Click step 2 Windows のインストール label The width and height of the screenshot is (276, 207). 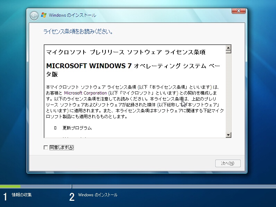click(x=98, y=195)
